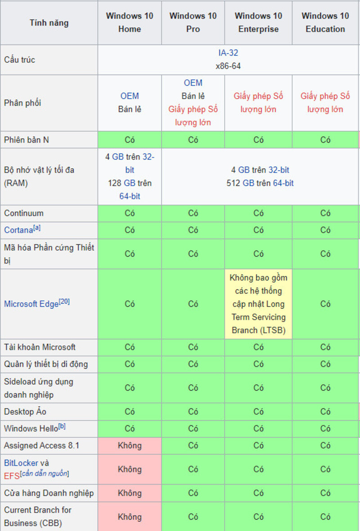Open Giấy phép Số lượng lớn in Enterprise column
Viewport: 360px width, 531px height.
(x=258, y=103)
